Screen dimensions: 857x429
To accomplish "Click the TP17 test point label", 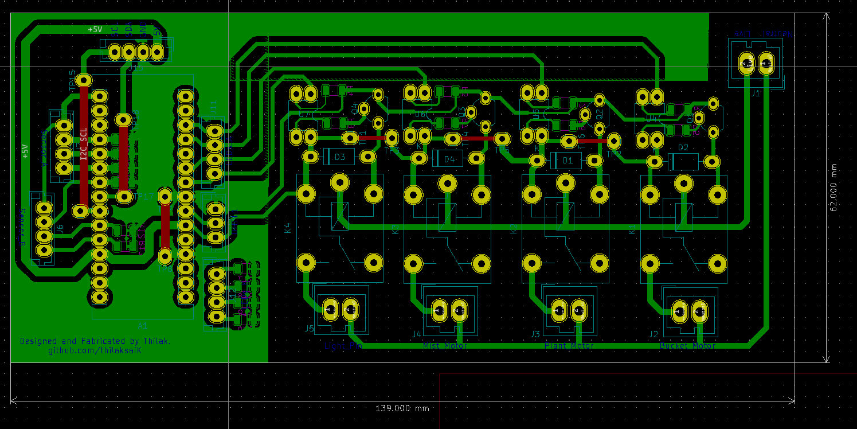I will point(143,197).
